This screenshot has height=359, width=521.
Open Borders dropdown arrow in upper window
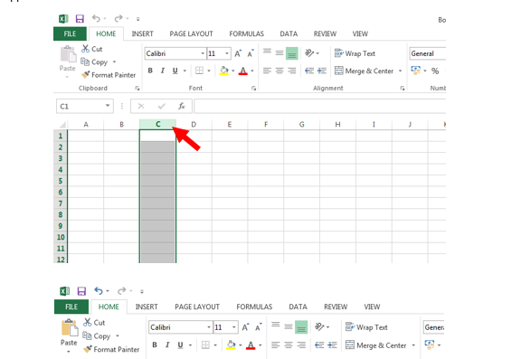coord(209,71)
